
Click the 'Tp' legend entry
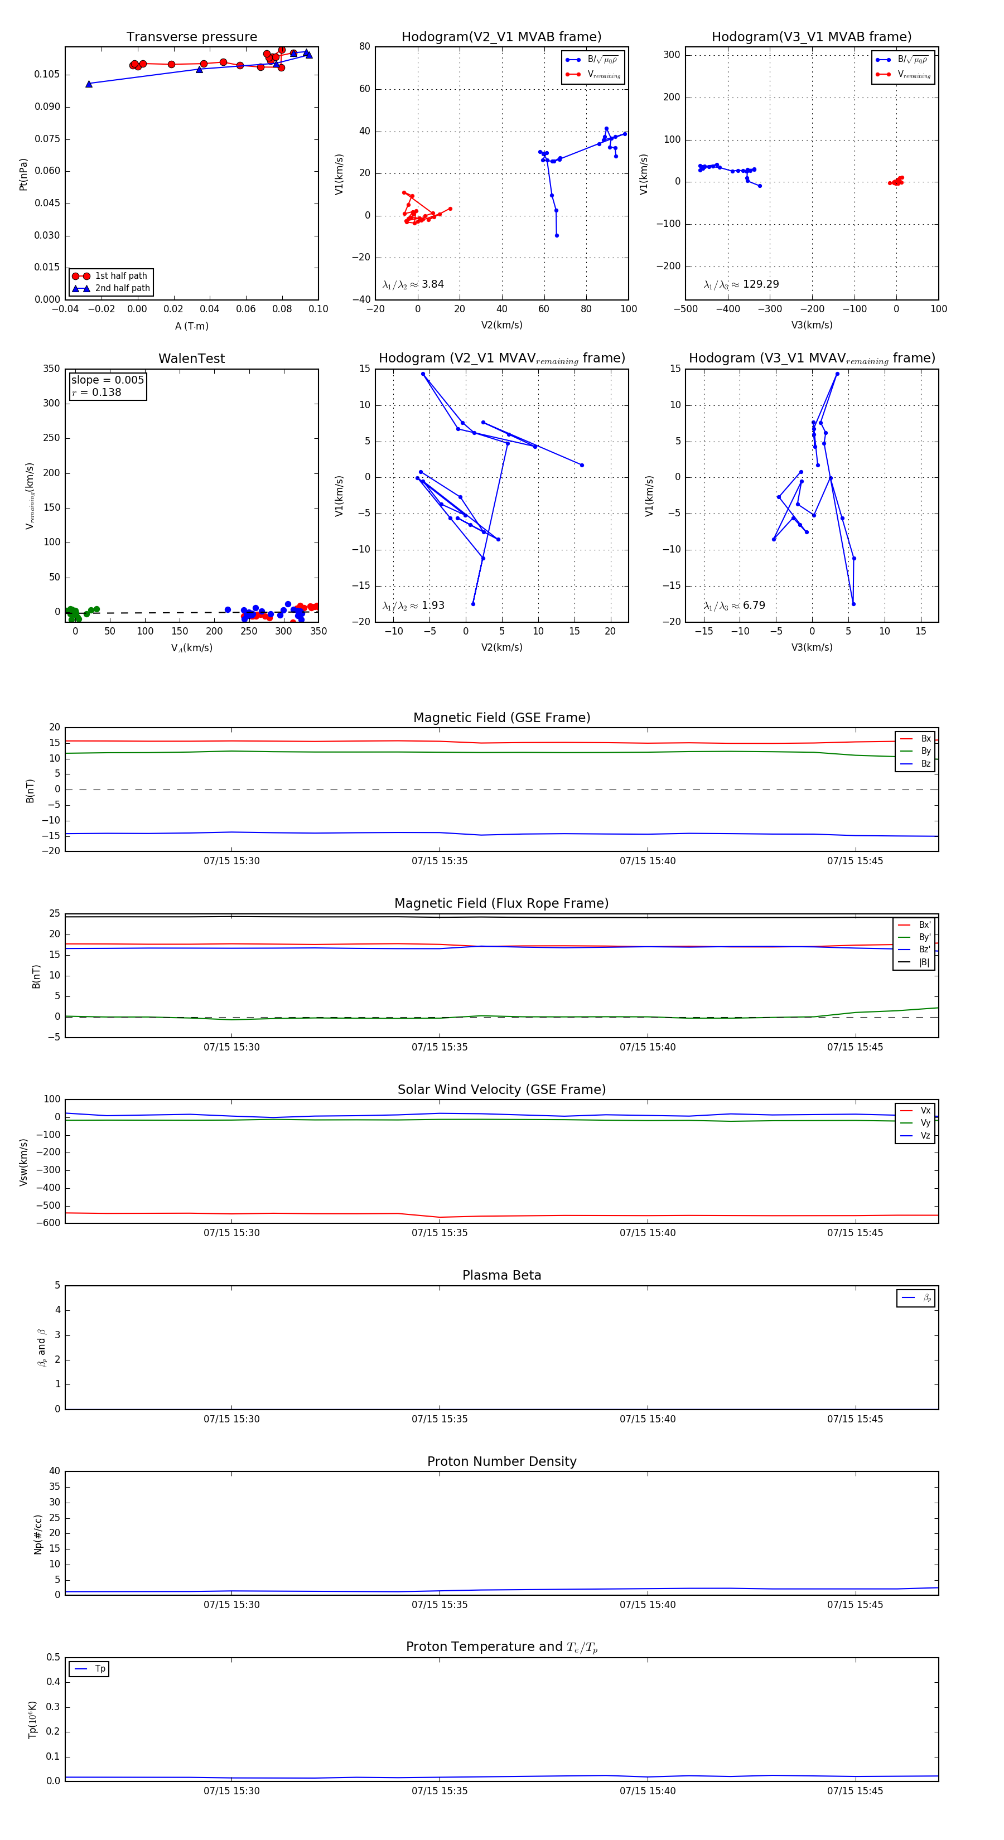pos(89,1669)
